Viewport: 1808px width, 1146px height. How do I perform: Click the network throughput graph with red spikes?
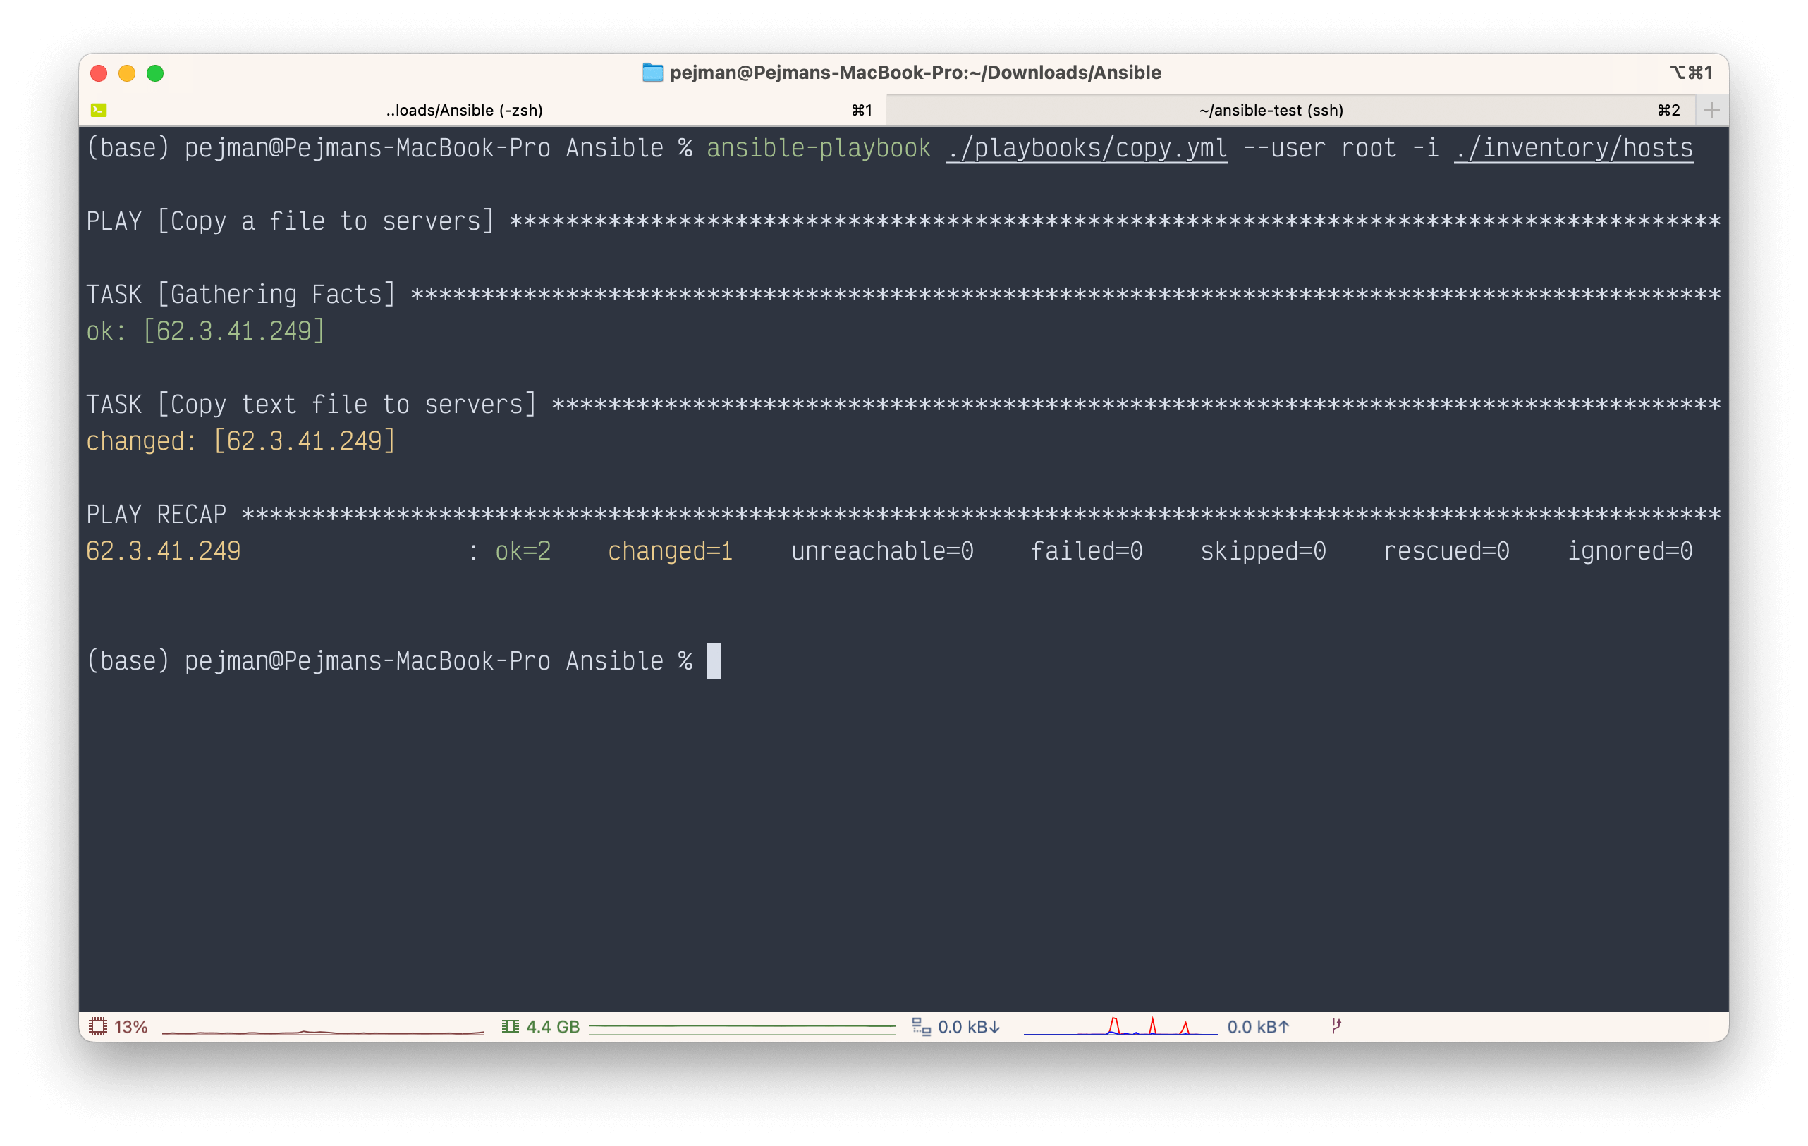1120,1026
